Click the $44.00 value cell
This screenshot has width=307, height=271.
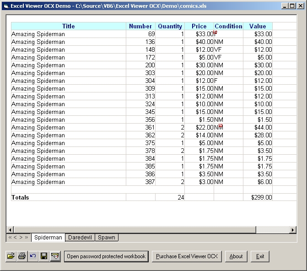tap(258, 127)
